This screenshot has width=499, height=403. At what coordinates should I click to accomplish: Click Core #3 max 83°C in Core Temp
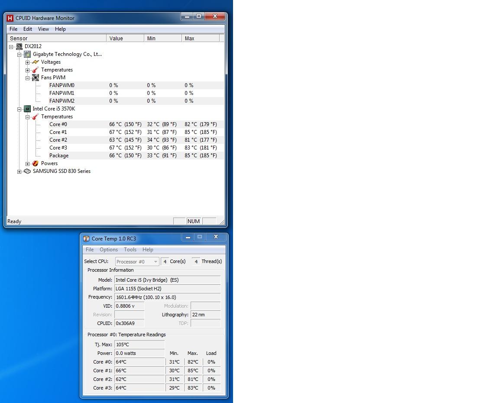pyautogui.click(x=193, y=388)
